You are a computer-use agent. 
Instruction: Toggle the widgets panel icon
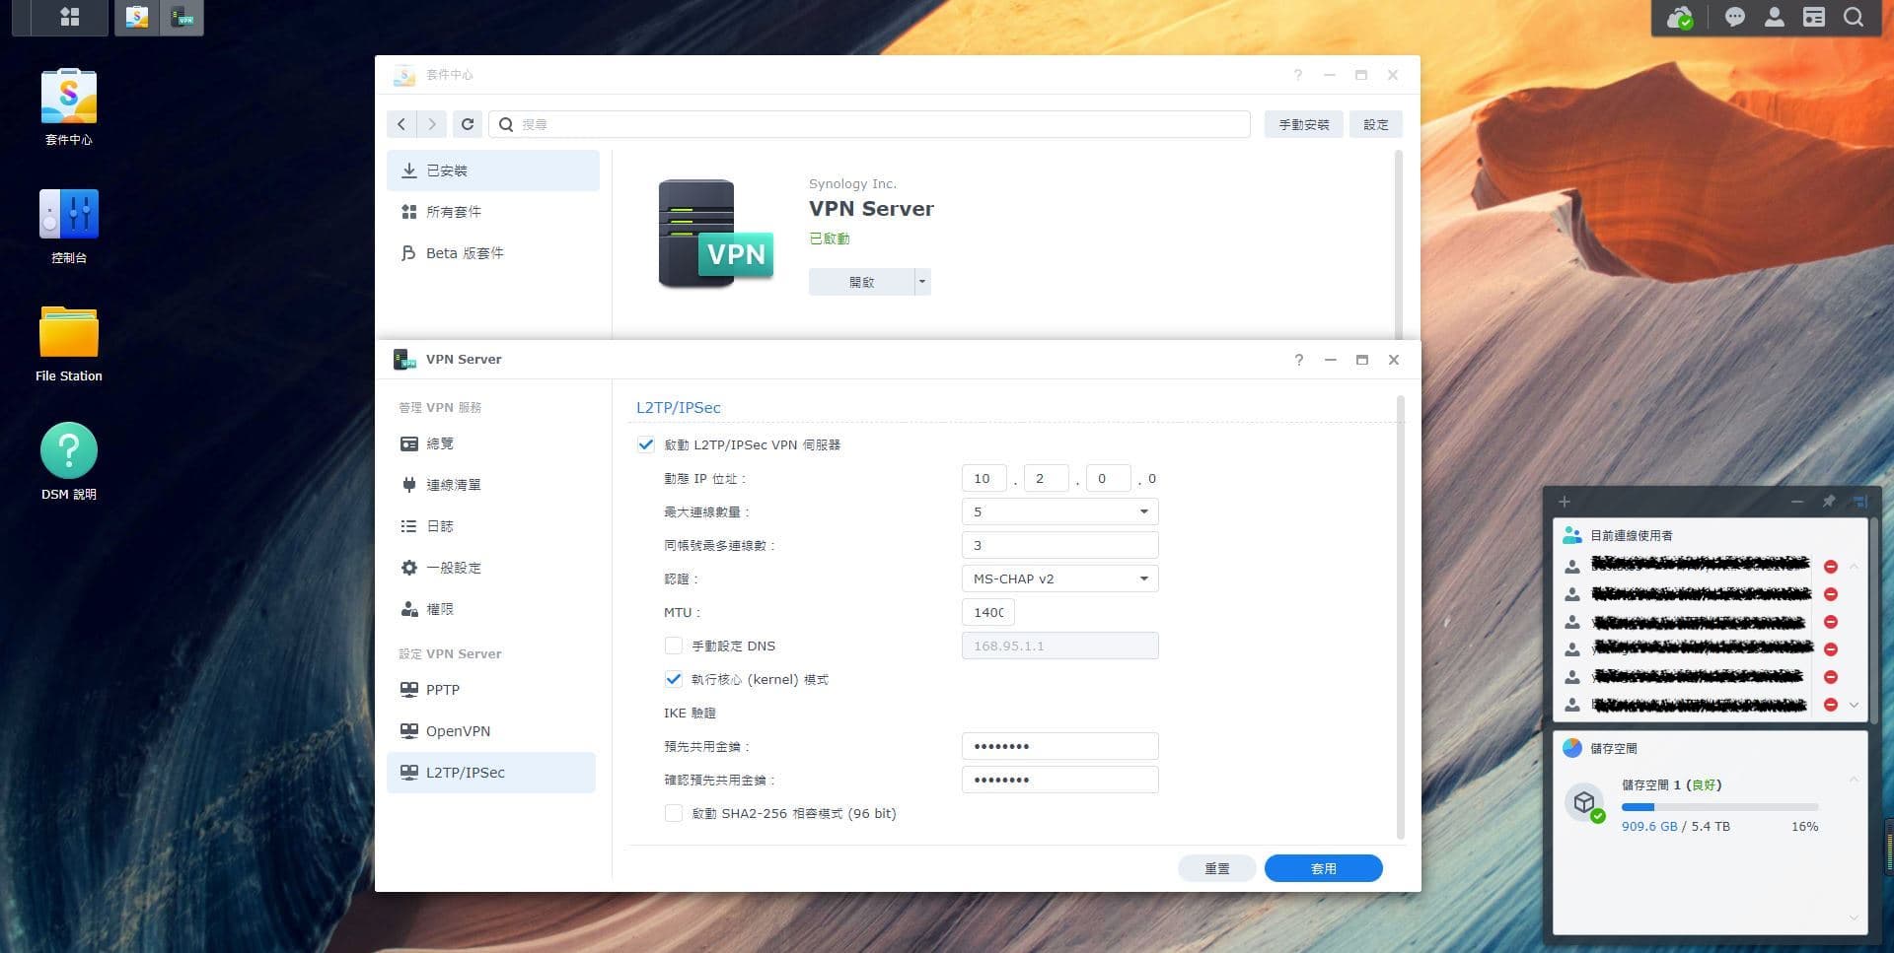1813,18
